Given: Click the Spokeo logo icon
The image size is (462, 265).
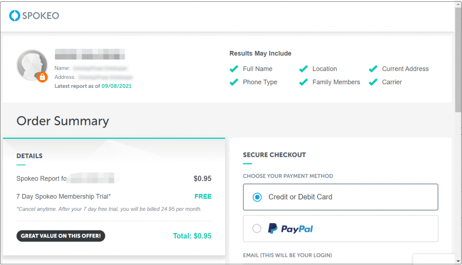Looking at the screenshot, I should coord(14,16).
